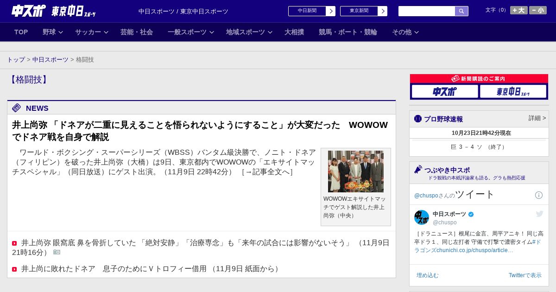Click the つぶやき中スポ megaphone icon
Image resolution: width=556 pixels, height=292 pixels.
pyautogui.click(x=418, y=170)
